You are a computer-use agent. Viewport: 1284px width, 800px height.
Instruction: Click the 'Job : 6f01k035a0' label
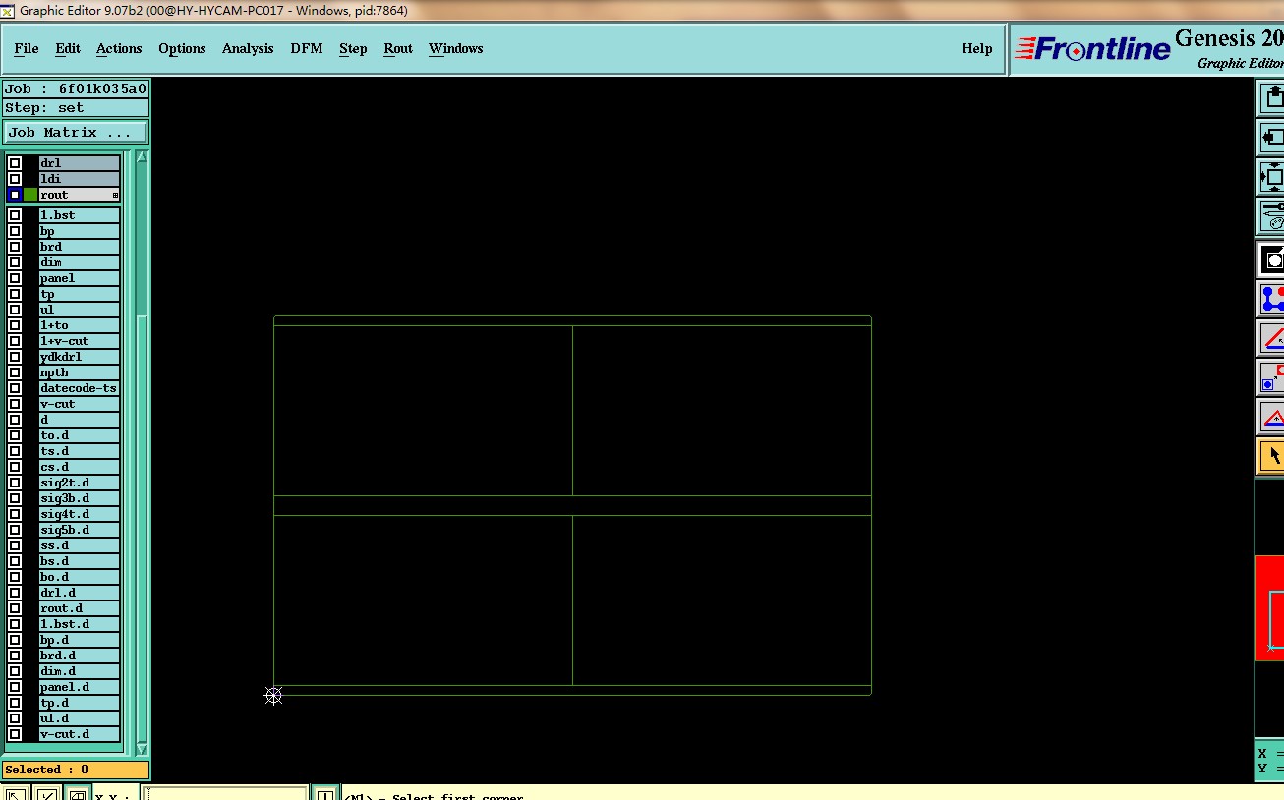pyautogui.click(x=76, y=89)
